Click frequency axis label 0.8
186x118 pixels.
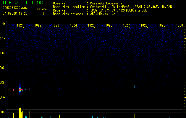point(2,83)
